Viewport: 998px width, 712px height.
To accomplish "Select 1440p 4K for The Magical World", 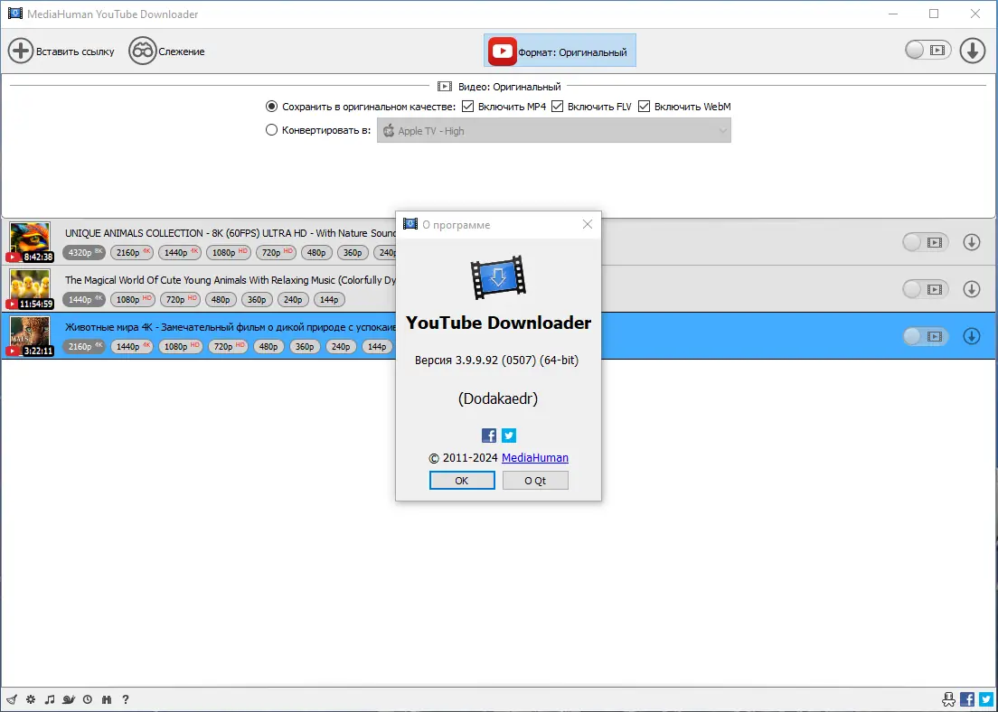I will pyautogui.click(x=84, y=300).
